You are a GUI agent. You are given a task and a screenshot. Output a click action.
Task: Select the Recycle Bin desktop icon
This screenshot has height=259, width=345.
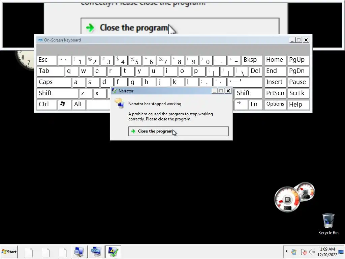point(328,224)
